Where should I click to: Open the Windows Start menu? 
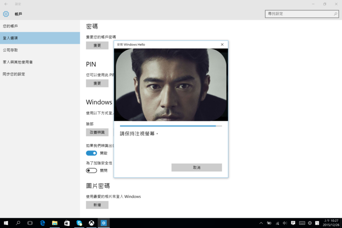tap(6, 223)
